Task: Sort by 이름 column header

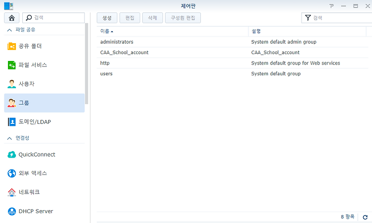Action: point(172,31)
